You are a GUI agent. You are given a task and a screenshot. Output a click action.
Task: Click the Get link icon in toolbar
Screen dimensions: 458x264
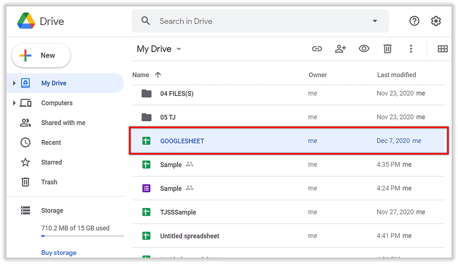coord(317,49)
